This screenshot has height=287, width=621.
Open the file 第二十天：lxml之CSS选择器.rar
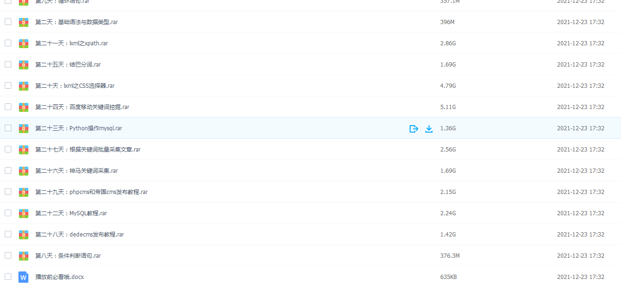[x=75, y=86]
